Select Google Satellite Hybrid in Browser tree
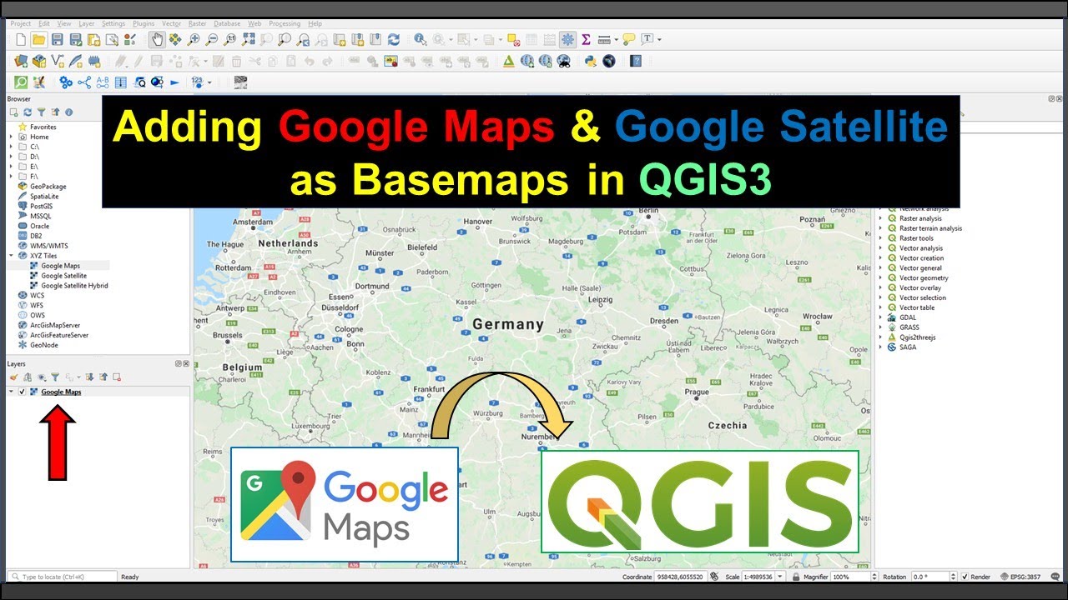 pos(74,286)
